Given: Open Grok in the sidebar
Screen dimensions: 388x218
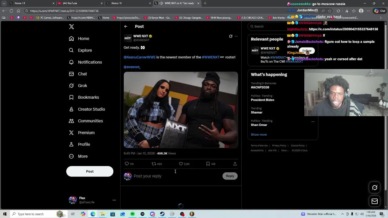Looking at the screenshot, I should point(78,86).
